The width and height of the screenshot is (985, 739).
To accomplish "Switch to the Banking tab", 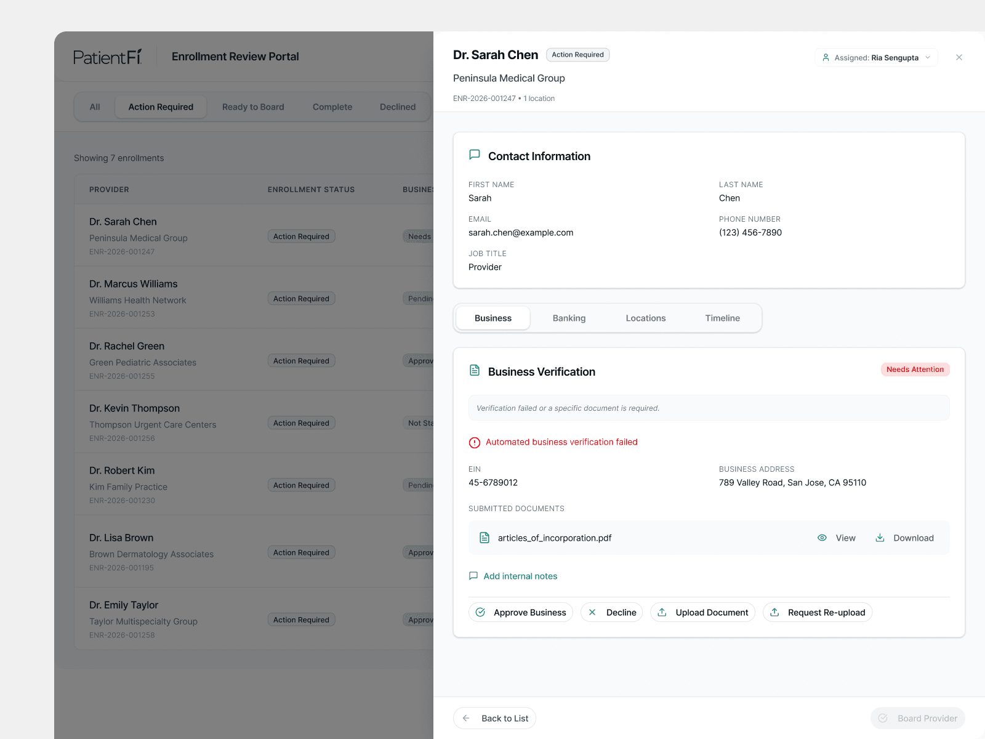I will coord(569,318).
